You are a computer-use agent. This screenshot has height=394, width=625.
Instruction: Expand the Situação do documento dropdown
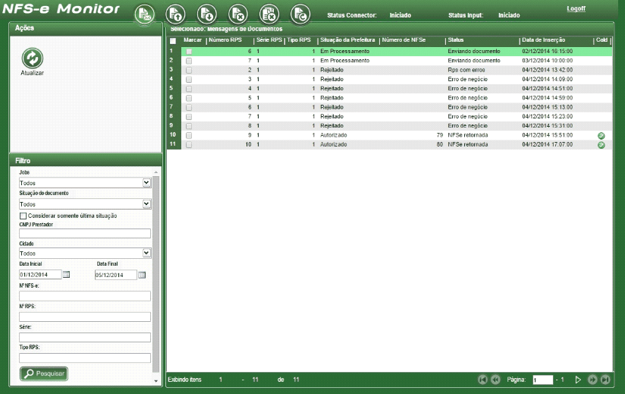pyautogui.click(x=146, y=203)
